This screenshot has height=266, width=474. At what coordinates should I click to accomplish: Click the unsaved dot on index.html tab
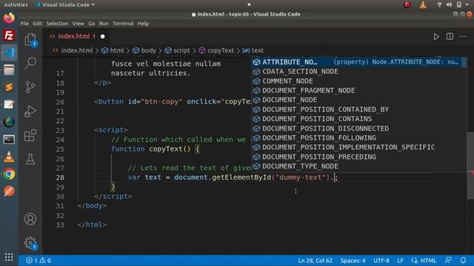[103, 36]
